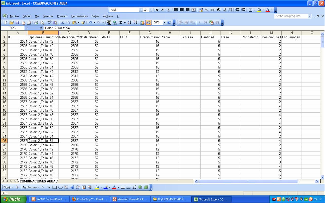The width and height of the screenshot is (325, 203).
Task: Increase the cell indent
Action: point(243,10)
